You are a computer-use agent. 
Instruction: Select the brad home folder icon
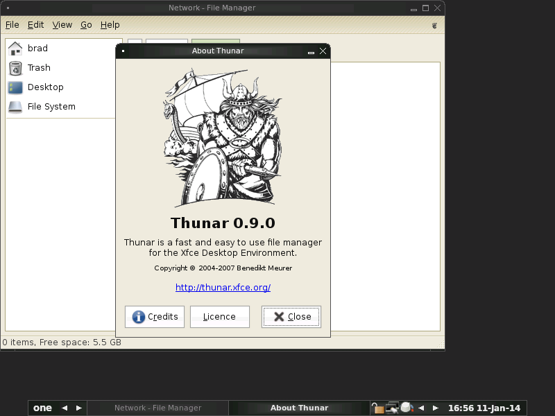click(15, 49)
